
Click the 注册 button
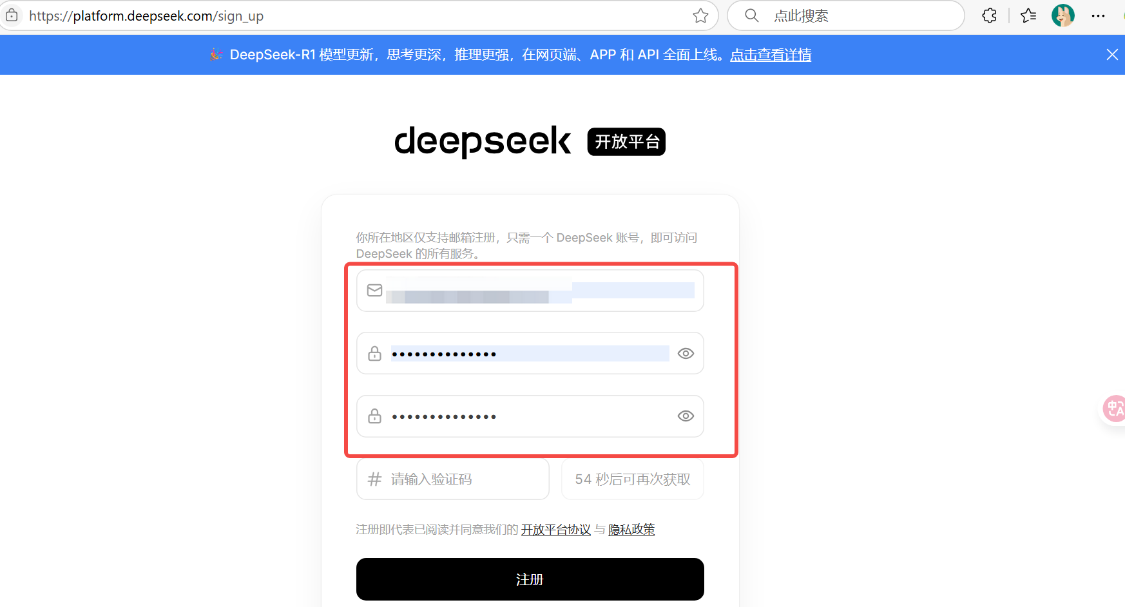[530, 579]
